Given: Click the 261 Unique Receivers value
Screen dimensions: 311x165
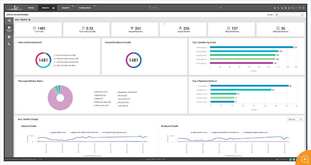Looking at the screenshot, I should [x=138, y=29].
